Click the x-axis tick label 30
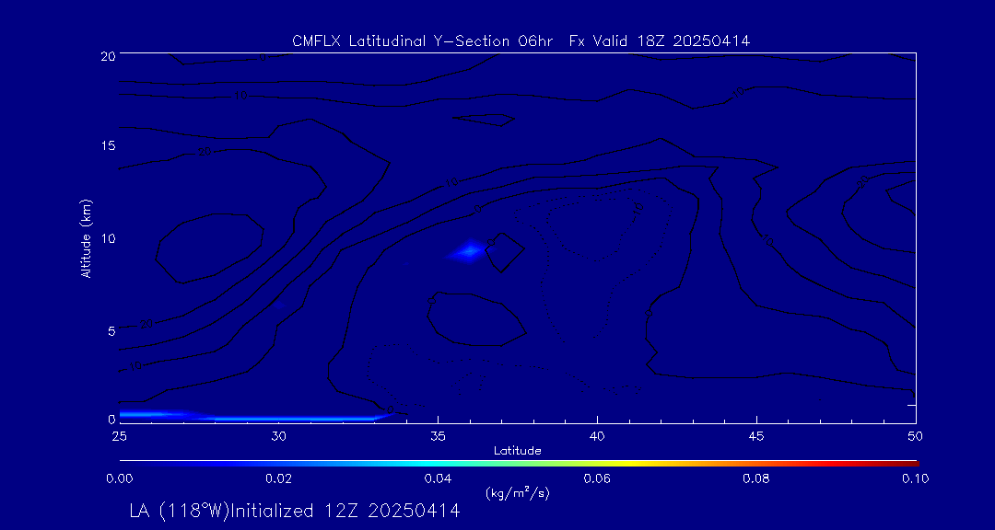Screen dimensions: 995x530 (x=278, y=436)
